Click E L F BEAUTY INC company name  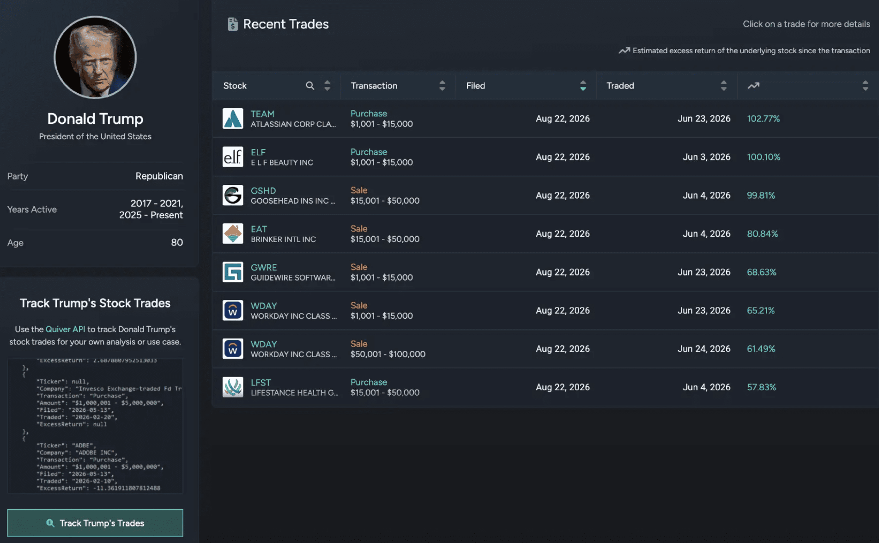(282, 162)
